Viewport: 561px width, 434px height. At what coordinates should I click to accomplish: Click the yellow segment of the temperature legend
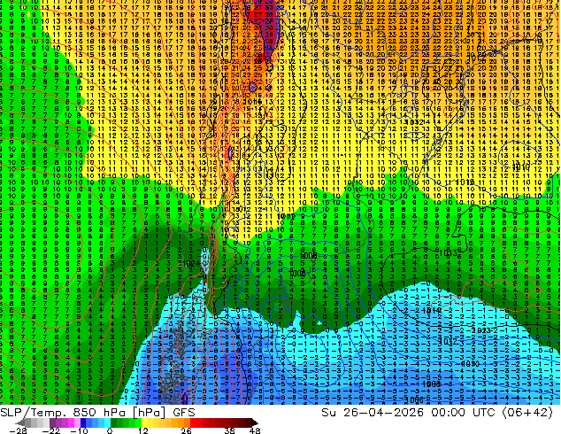coord(150,422)
